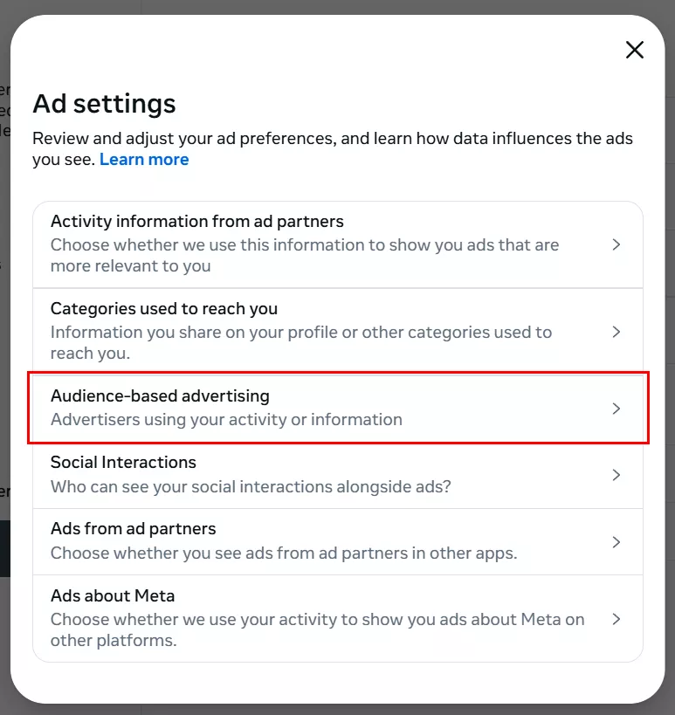Open Ads from ad partners setting
Viewport: 675px width, 715px height.
(133, 529)
